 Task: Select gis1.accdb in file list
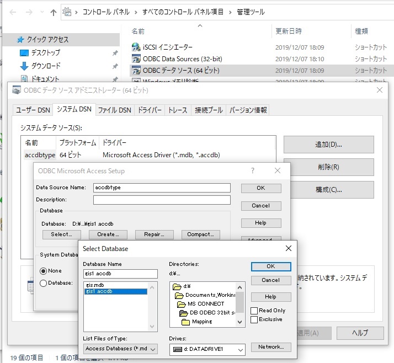(x=116, y=291)
